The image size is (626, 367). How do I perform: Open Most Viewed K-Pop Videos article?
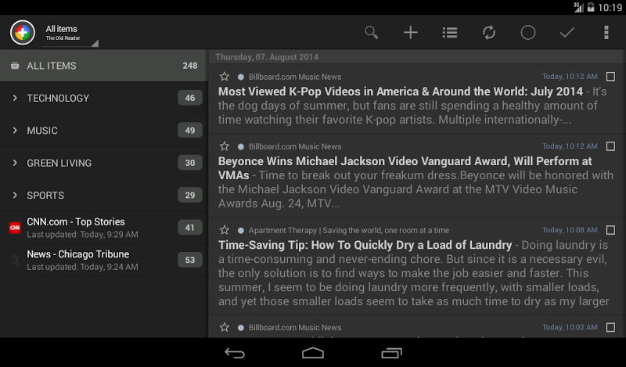[417, 99]
